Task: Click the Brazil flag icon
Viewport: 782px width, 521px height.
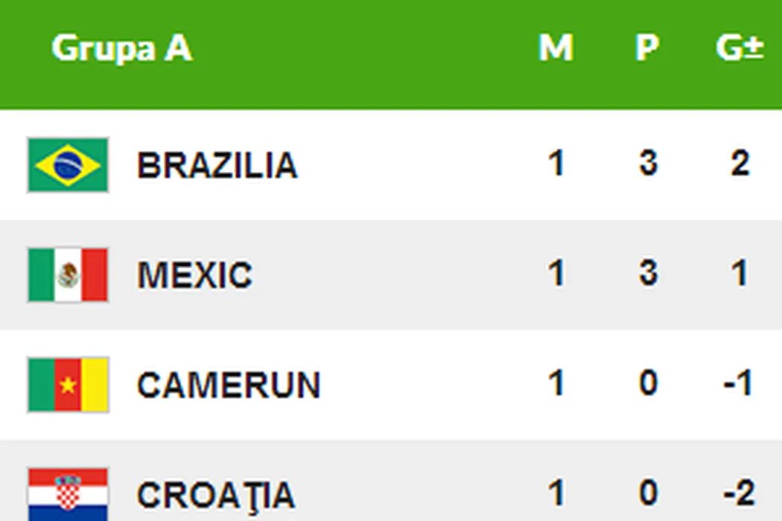Action: point(68,164)
